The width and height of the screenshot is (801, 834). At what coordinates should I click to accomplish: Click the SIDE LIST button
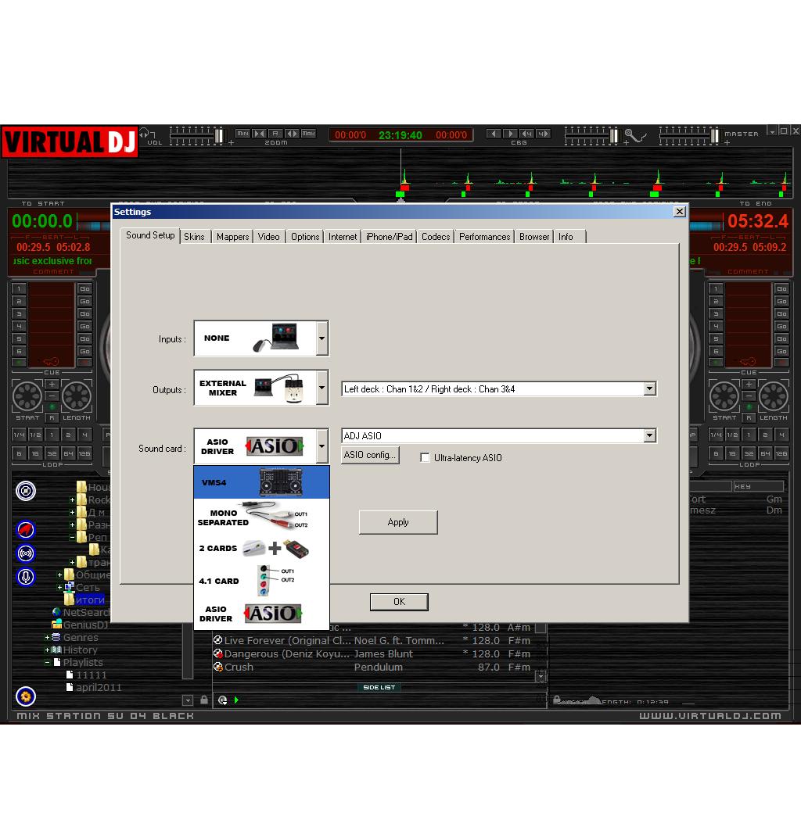point(379,687)
